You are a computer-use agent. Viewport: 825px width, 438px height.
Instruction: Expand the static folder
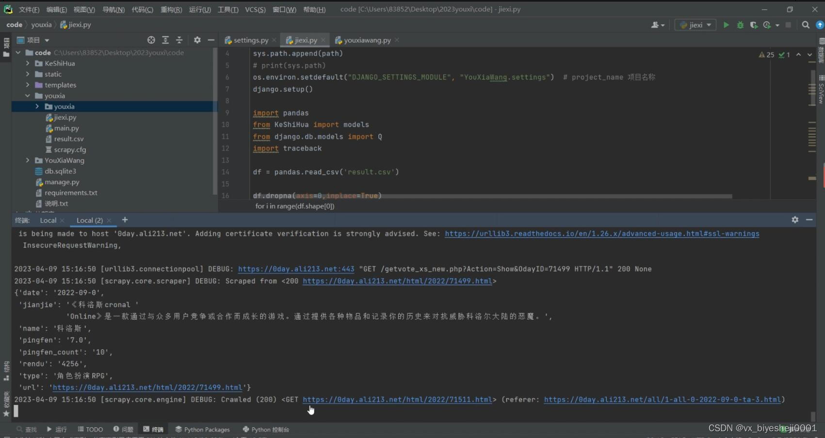[28, 74]
